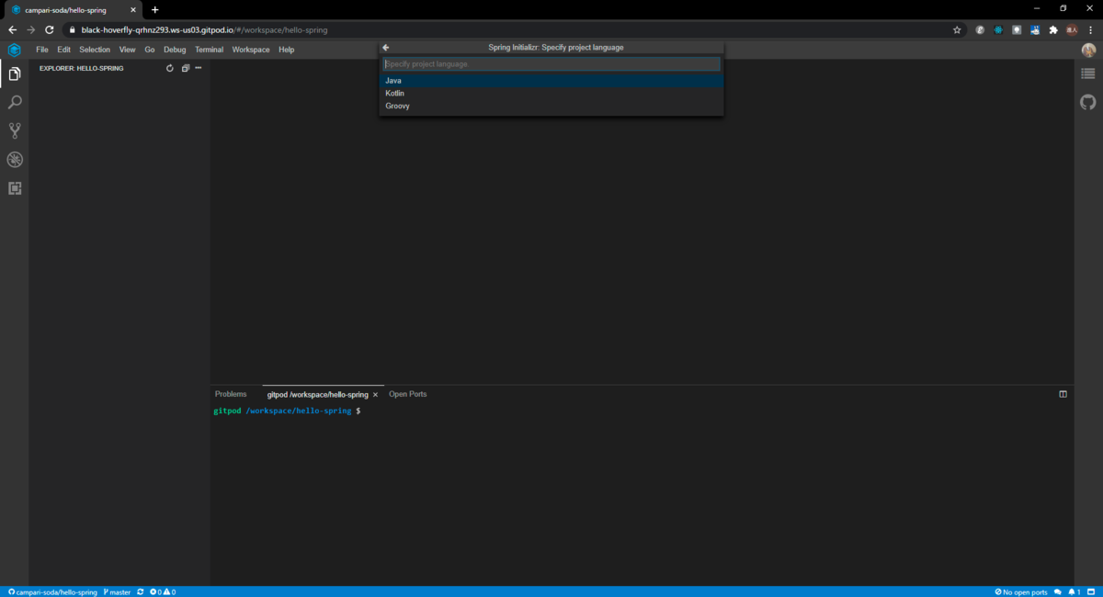The width and height of the screenshot is (1103, 597).
Task: Go back in Spring Initializr wizard
Action: [x=386, y=48]
